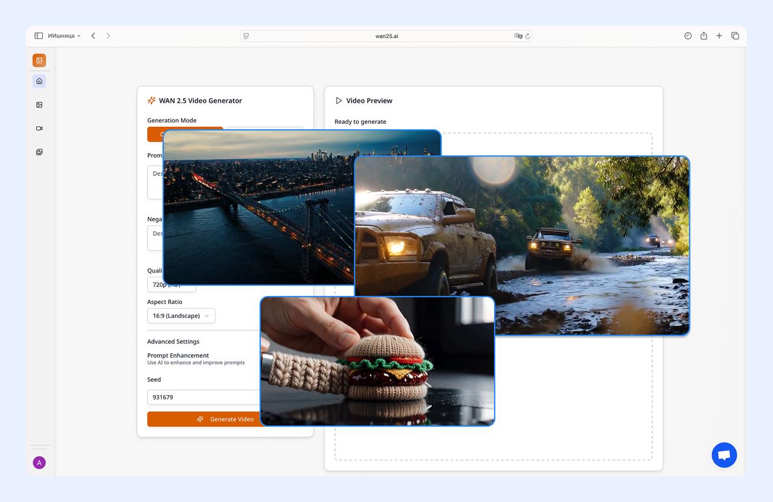Viewport: 773px width, 502px height.
Task: Open the blue chat support bubble
Action: point(724,455)
